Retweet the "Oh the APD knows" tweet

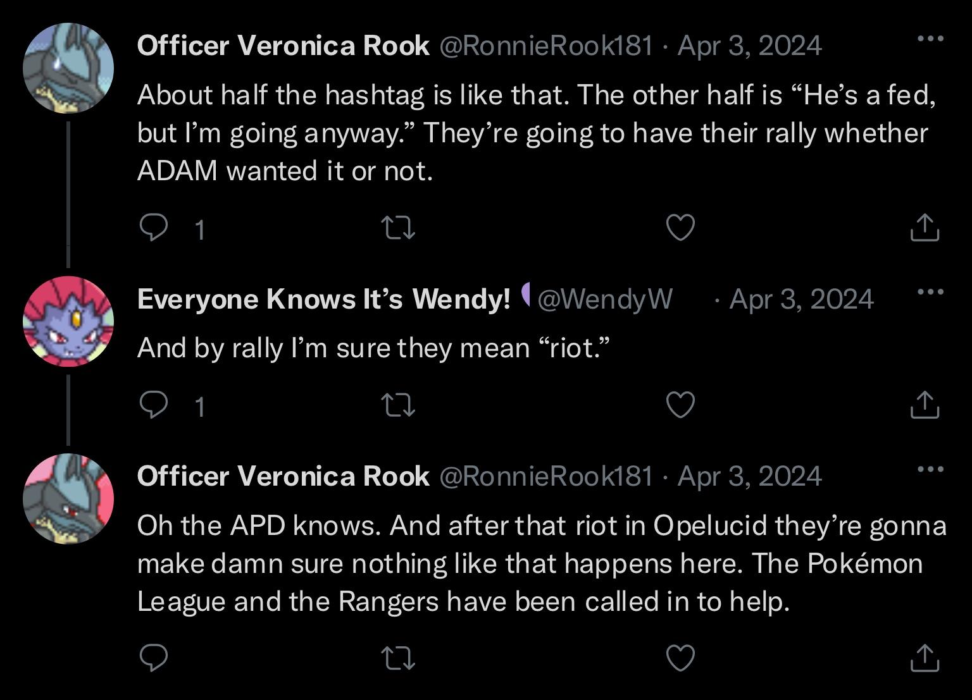point(400,658)
